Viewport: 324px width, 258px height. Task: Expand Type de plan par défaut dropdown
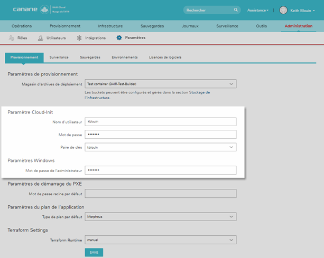click(x=232, y=216)
